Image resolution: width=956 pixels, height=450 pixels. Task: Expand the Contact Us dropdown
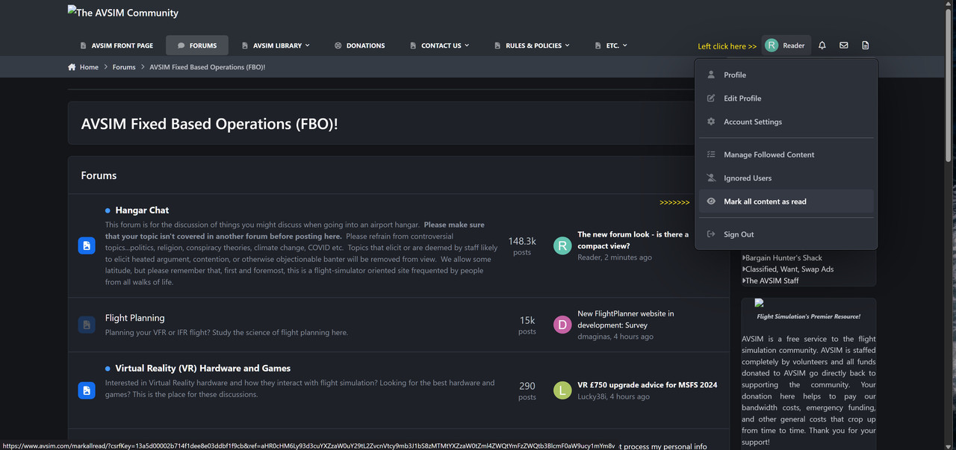[x=440, y=46]
